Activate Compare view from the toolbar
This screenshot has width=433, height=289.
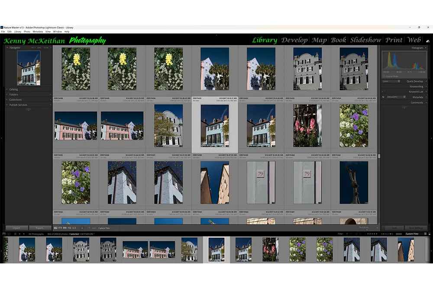click(x=65, y=227)
